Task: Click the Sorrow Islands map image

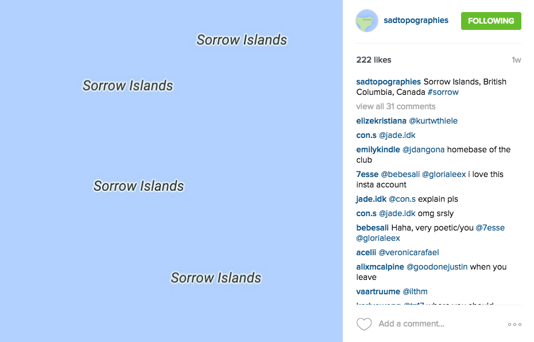Action: click(171, 171)
